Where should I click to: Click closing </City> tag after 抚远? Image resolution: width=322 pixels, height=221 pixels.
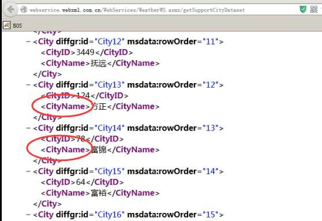coord(47,74)
